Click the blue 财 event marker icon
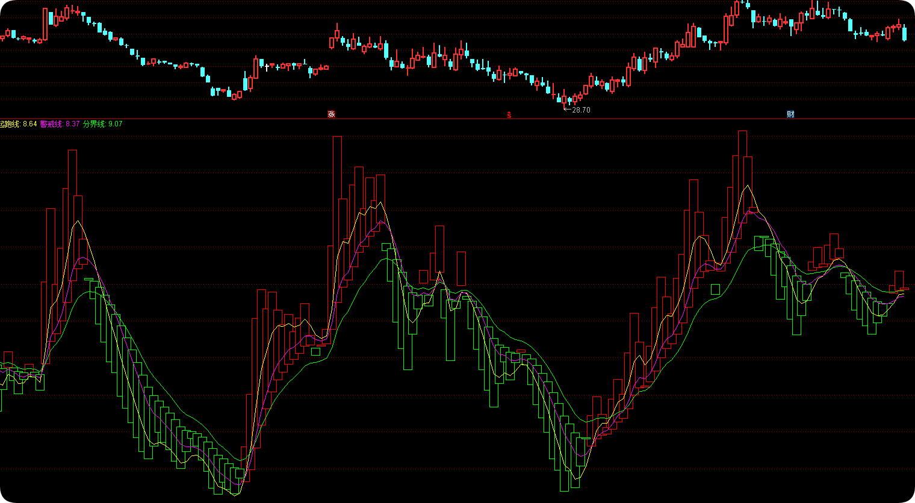This screenshot has width=915, height=503. 790,114
